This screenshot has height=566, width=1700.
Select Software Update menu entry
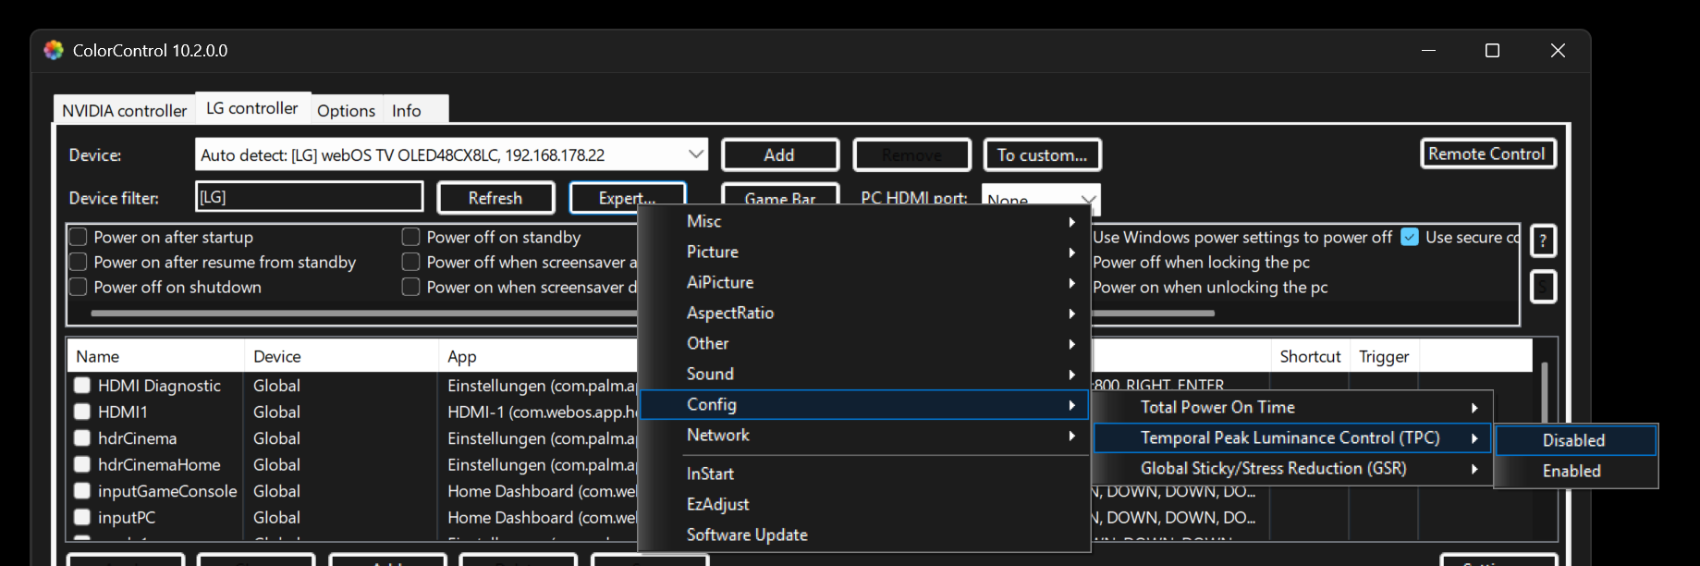click(864, 535)
